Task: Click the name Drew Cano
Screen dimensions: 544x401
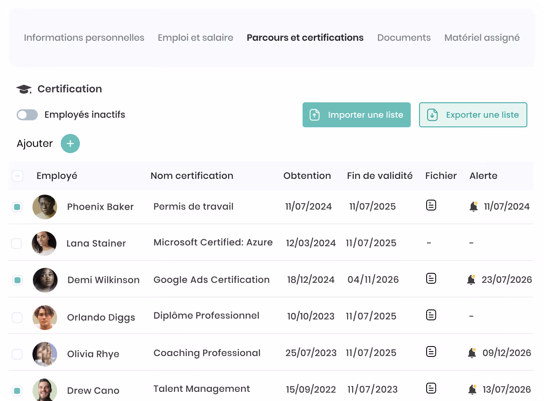Action: click(93, 391)
